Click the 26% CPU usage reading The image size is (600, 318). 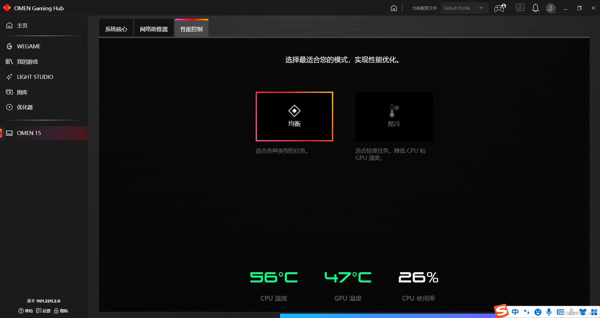(418, 277)
